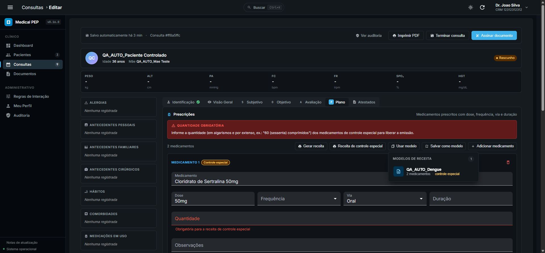Go to Pacientes in the sidebar
This screenshot has height=253, width=545.
pyautogui.click(x=33, y=55)
